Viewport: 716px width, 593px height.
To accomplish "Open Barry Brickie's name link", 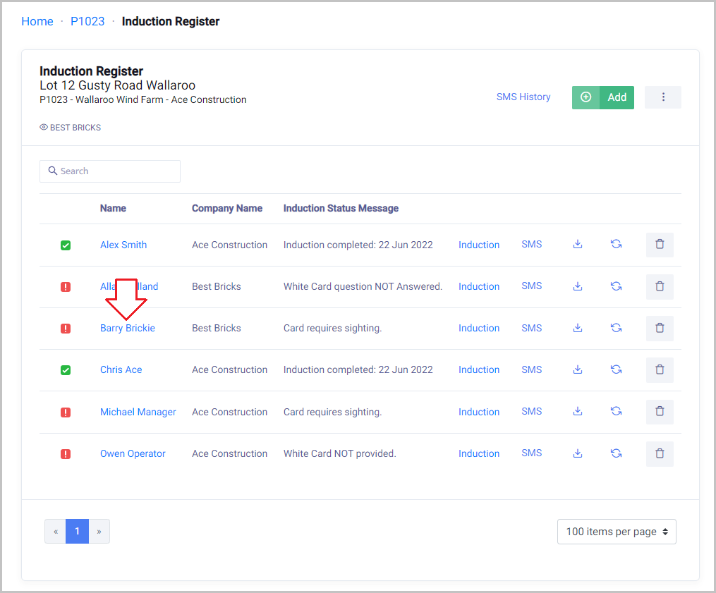I will tap(128, 328).
